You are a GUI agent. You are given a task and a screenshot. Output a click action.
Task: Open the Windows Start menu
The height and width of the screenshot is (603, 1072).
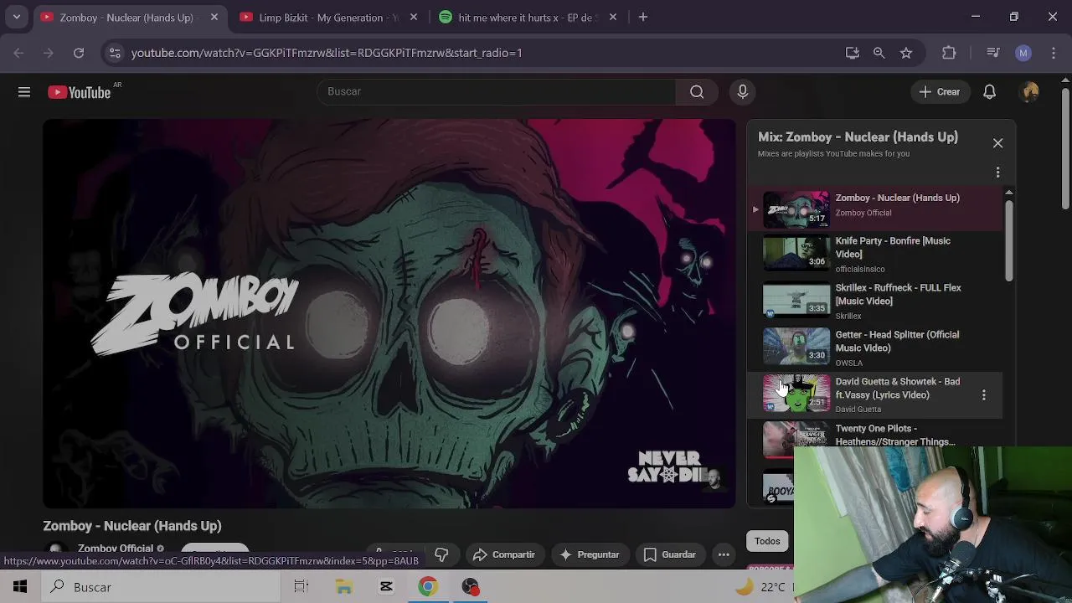[x=20, y=587]
